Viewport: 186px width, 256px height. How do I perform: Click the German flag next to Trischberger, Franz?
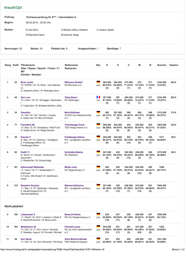[98, 125]
